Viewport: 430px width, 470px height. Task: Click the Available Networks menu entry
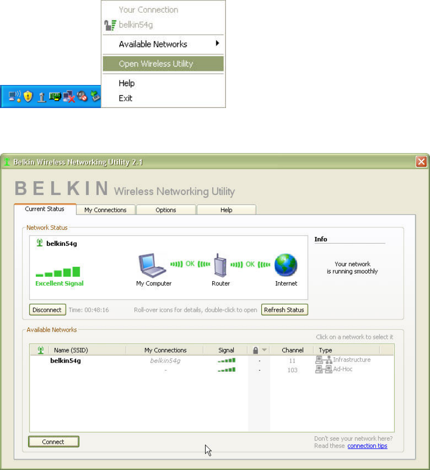point(163,45)
